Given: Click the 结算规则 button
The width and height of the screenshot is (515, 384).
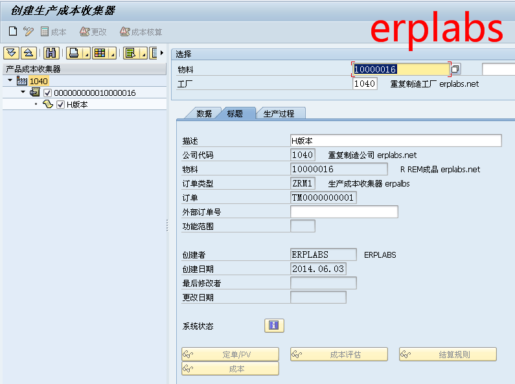Looking at the screenshot, I should [448, 354].
